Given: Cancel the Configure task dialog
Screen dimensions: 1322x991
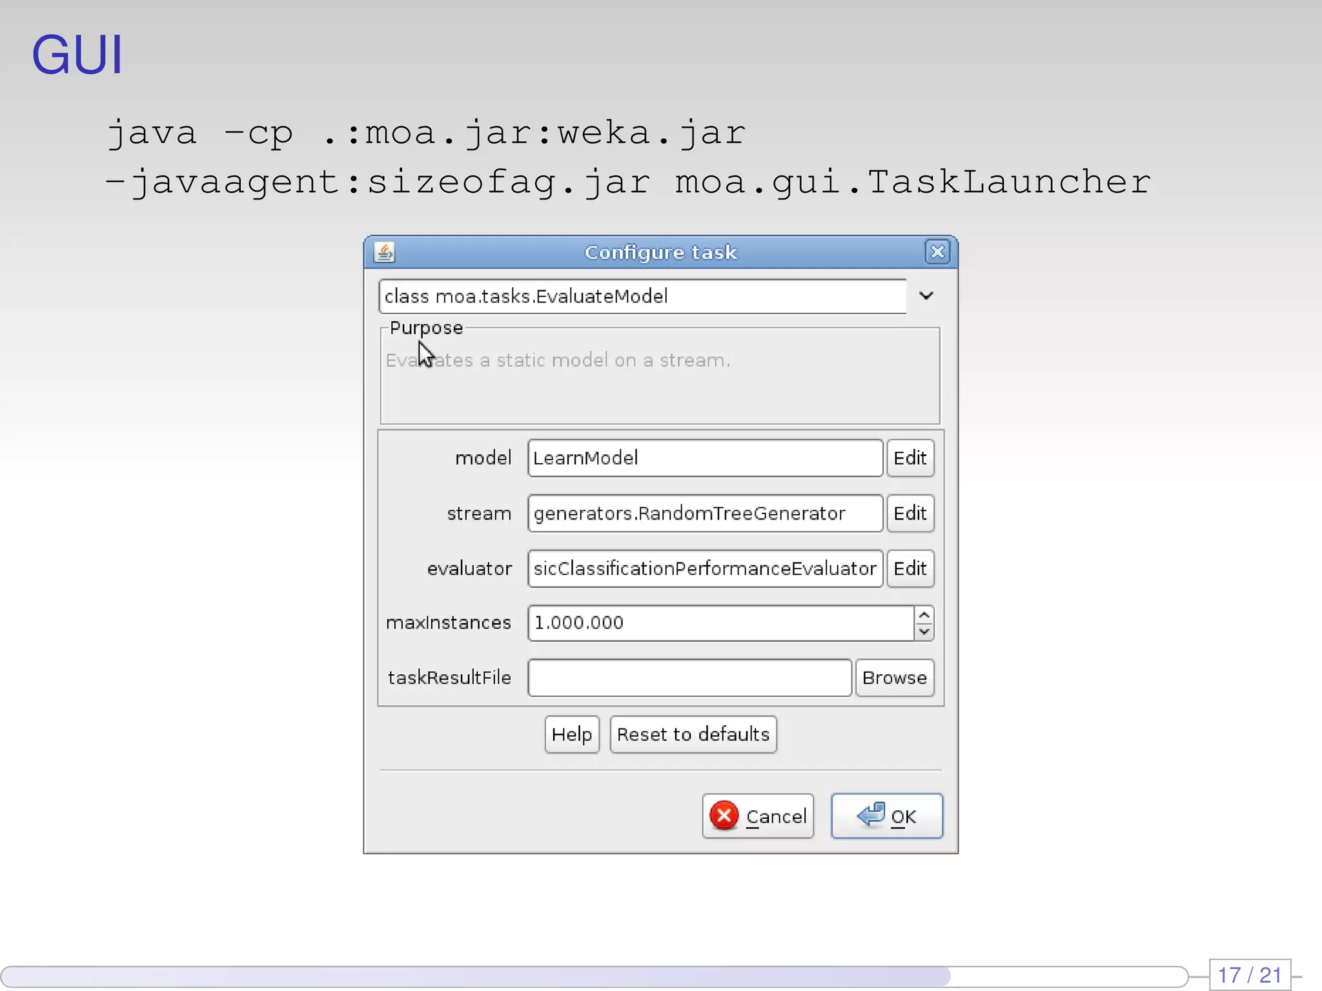Looking at the screenshot, I should tap(758, 816).
